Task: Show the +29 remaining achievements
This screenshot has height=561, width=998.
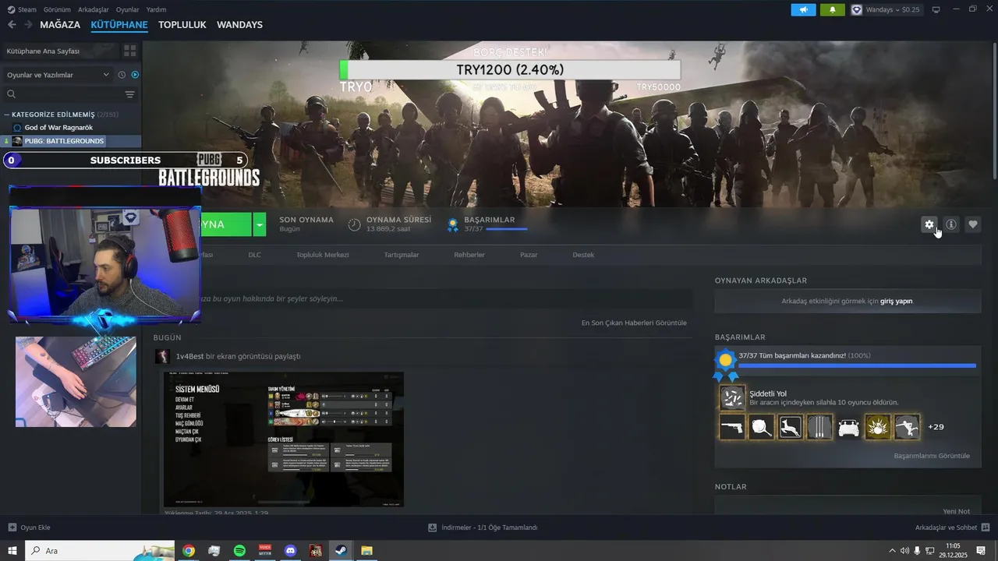Action: coord(936,427)
